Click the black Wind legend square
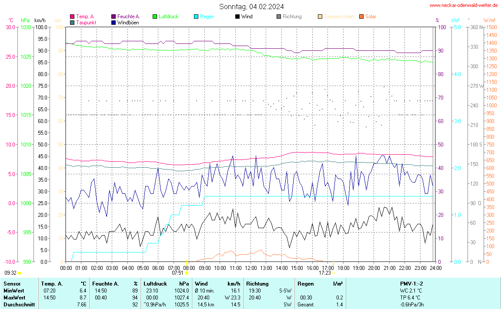 [237, 17]
